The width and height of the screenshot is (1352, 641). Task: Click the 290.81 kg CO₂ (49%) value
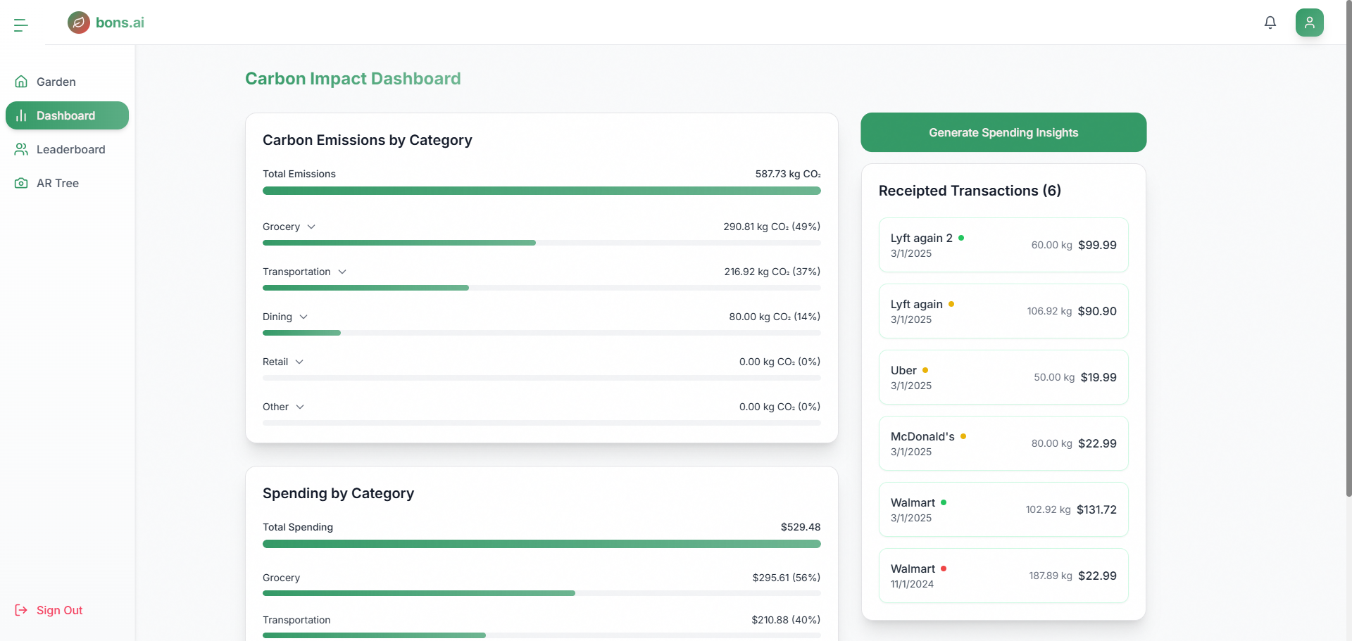click(x=772, y=227)
